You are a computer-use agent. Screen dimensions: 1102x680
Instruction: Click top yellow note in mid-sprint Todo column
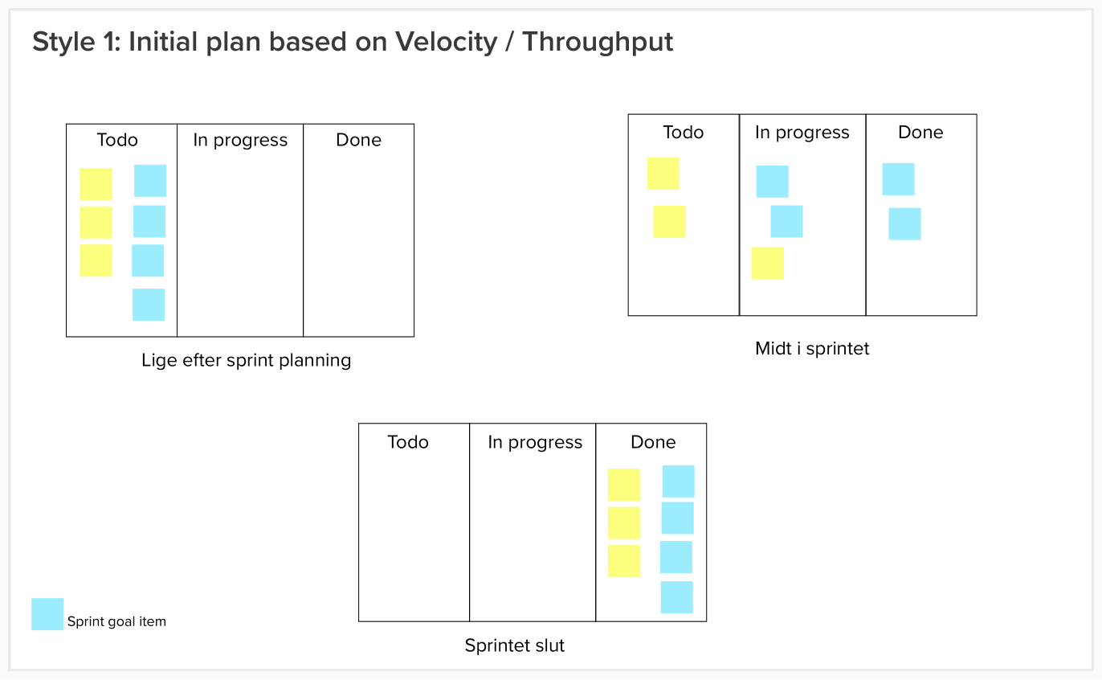663,174
